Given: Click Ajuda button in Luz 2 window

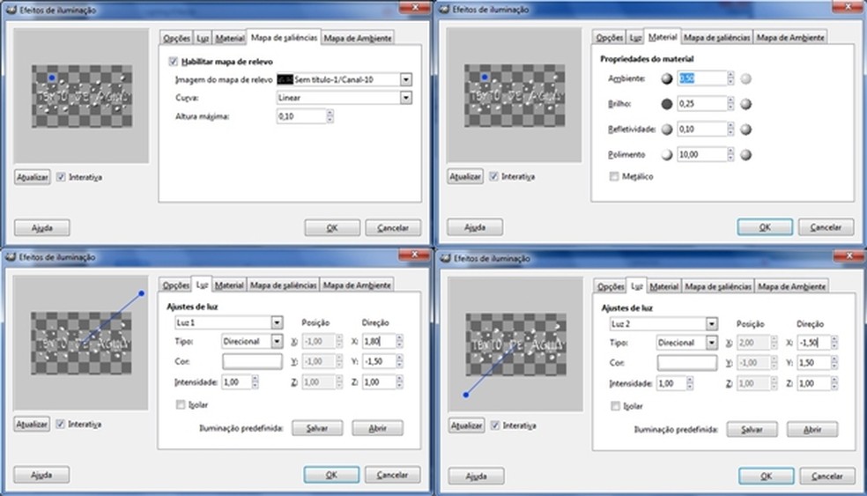Looking at the screenshot, I should tap(476, 476).
